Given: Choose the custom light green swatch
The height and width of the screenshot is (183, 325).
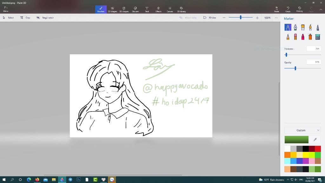Looking at the screenshot, I should point(312,169).
